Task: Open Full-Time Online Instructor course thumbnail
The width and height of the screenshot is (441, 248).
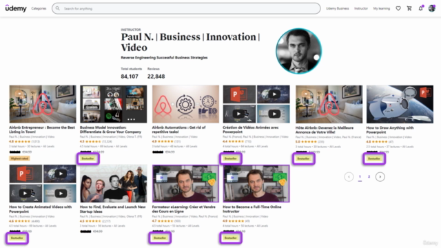Action: (256, 184)
